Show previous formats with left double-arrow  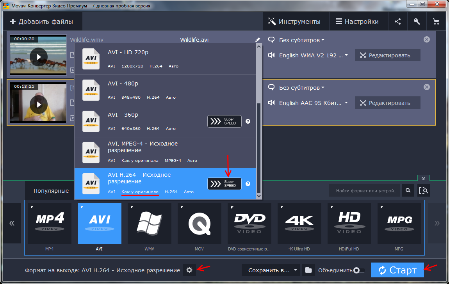(12, 223)
